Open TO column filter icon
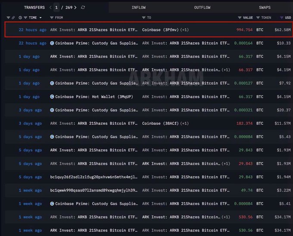The image size is (293, 236). coord(143,18)
